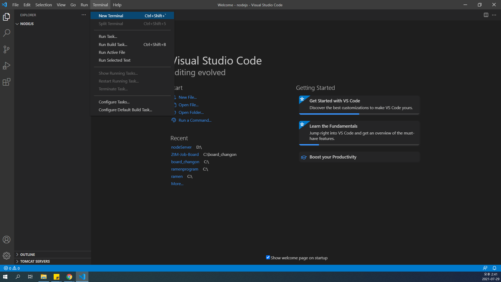Screen dimensions: 501x282
Task: Open the Manage gear icon
Action: tap(7, 255)
